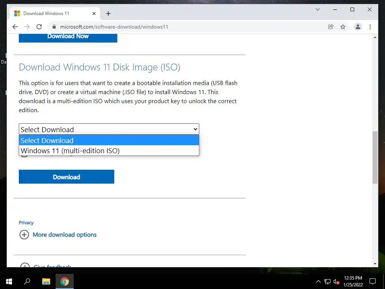Open a new tab with plus button
385x289 pixels.
(x=108, y=14)
